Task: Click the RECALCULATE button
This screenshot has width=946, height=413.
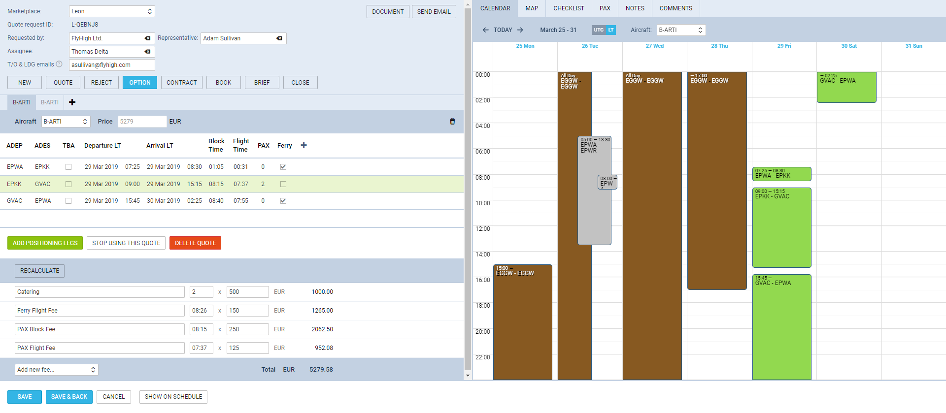Action: coord(40,271)
